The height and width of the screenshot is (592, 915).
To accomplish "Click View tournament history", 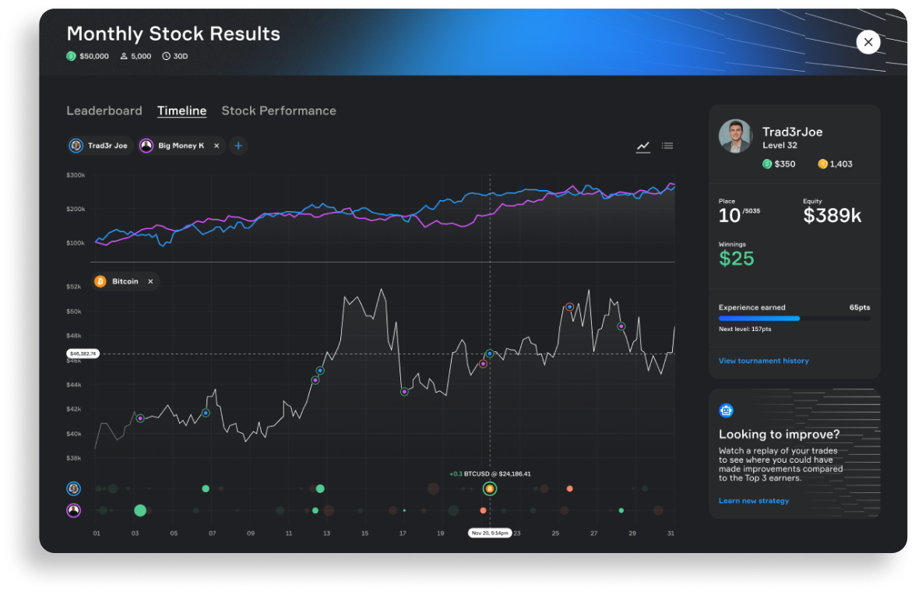I will (765, 361).
